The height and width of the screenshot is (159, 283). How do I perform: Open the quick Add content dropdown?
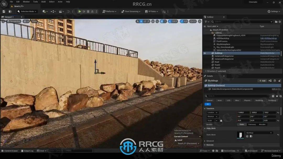(x=45, y=11)
